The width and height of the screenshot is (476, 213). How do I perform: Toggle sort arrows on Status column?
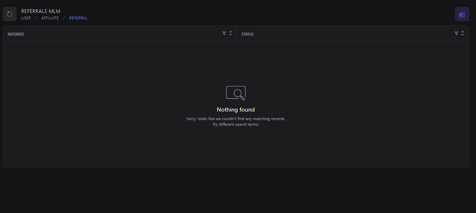[x=462, y=33]
